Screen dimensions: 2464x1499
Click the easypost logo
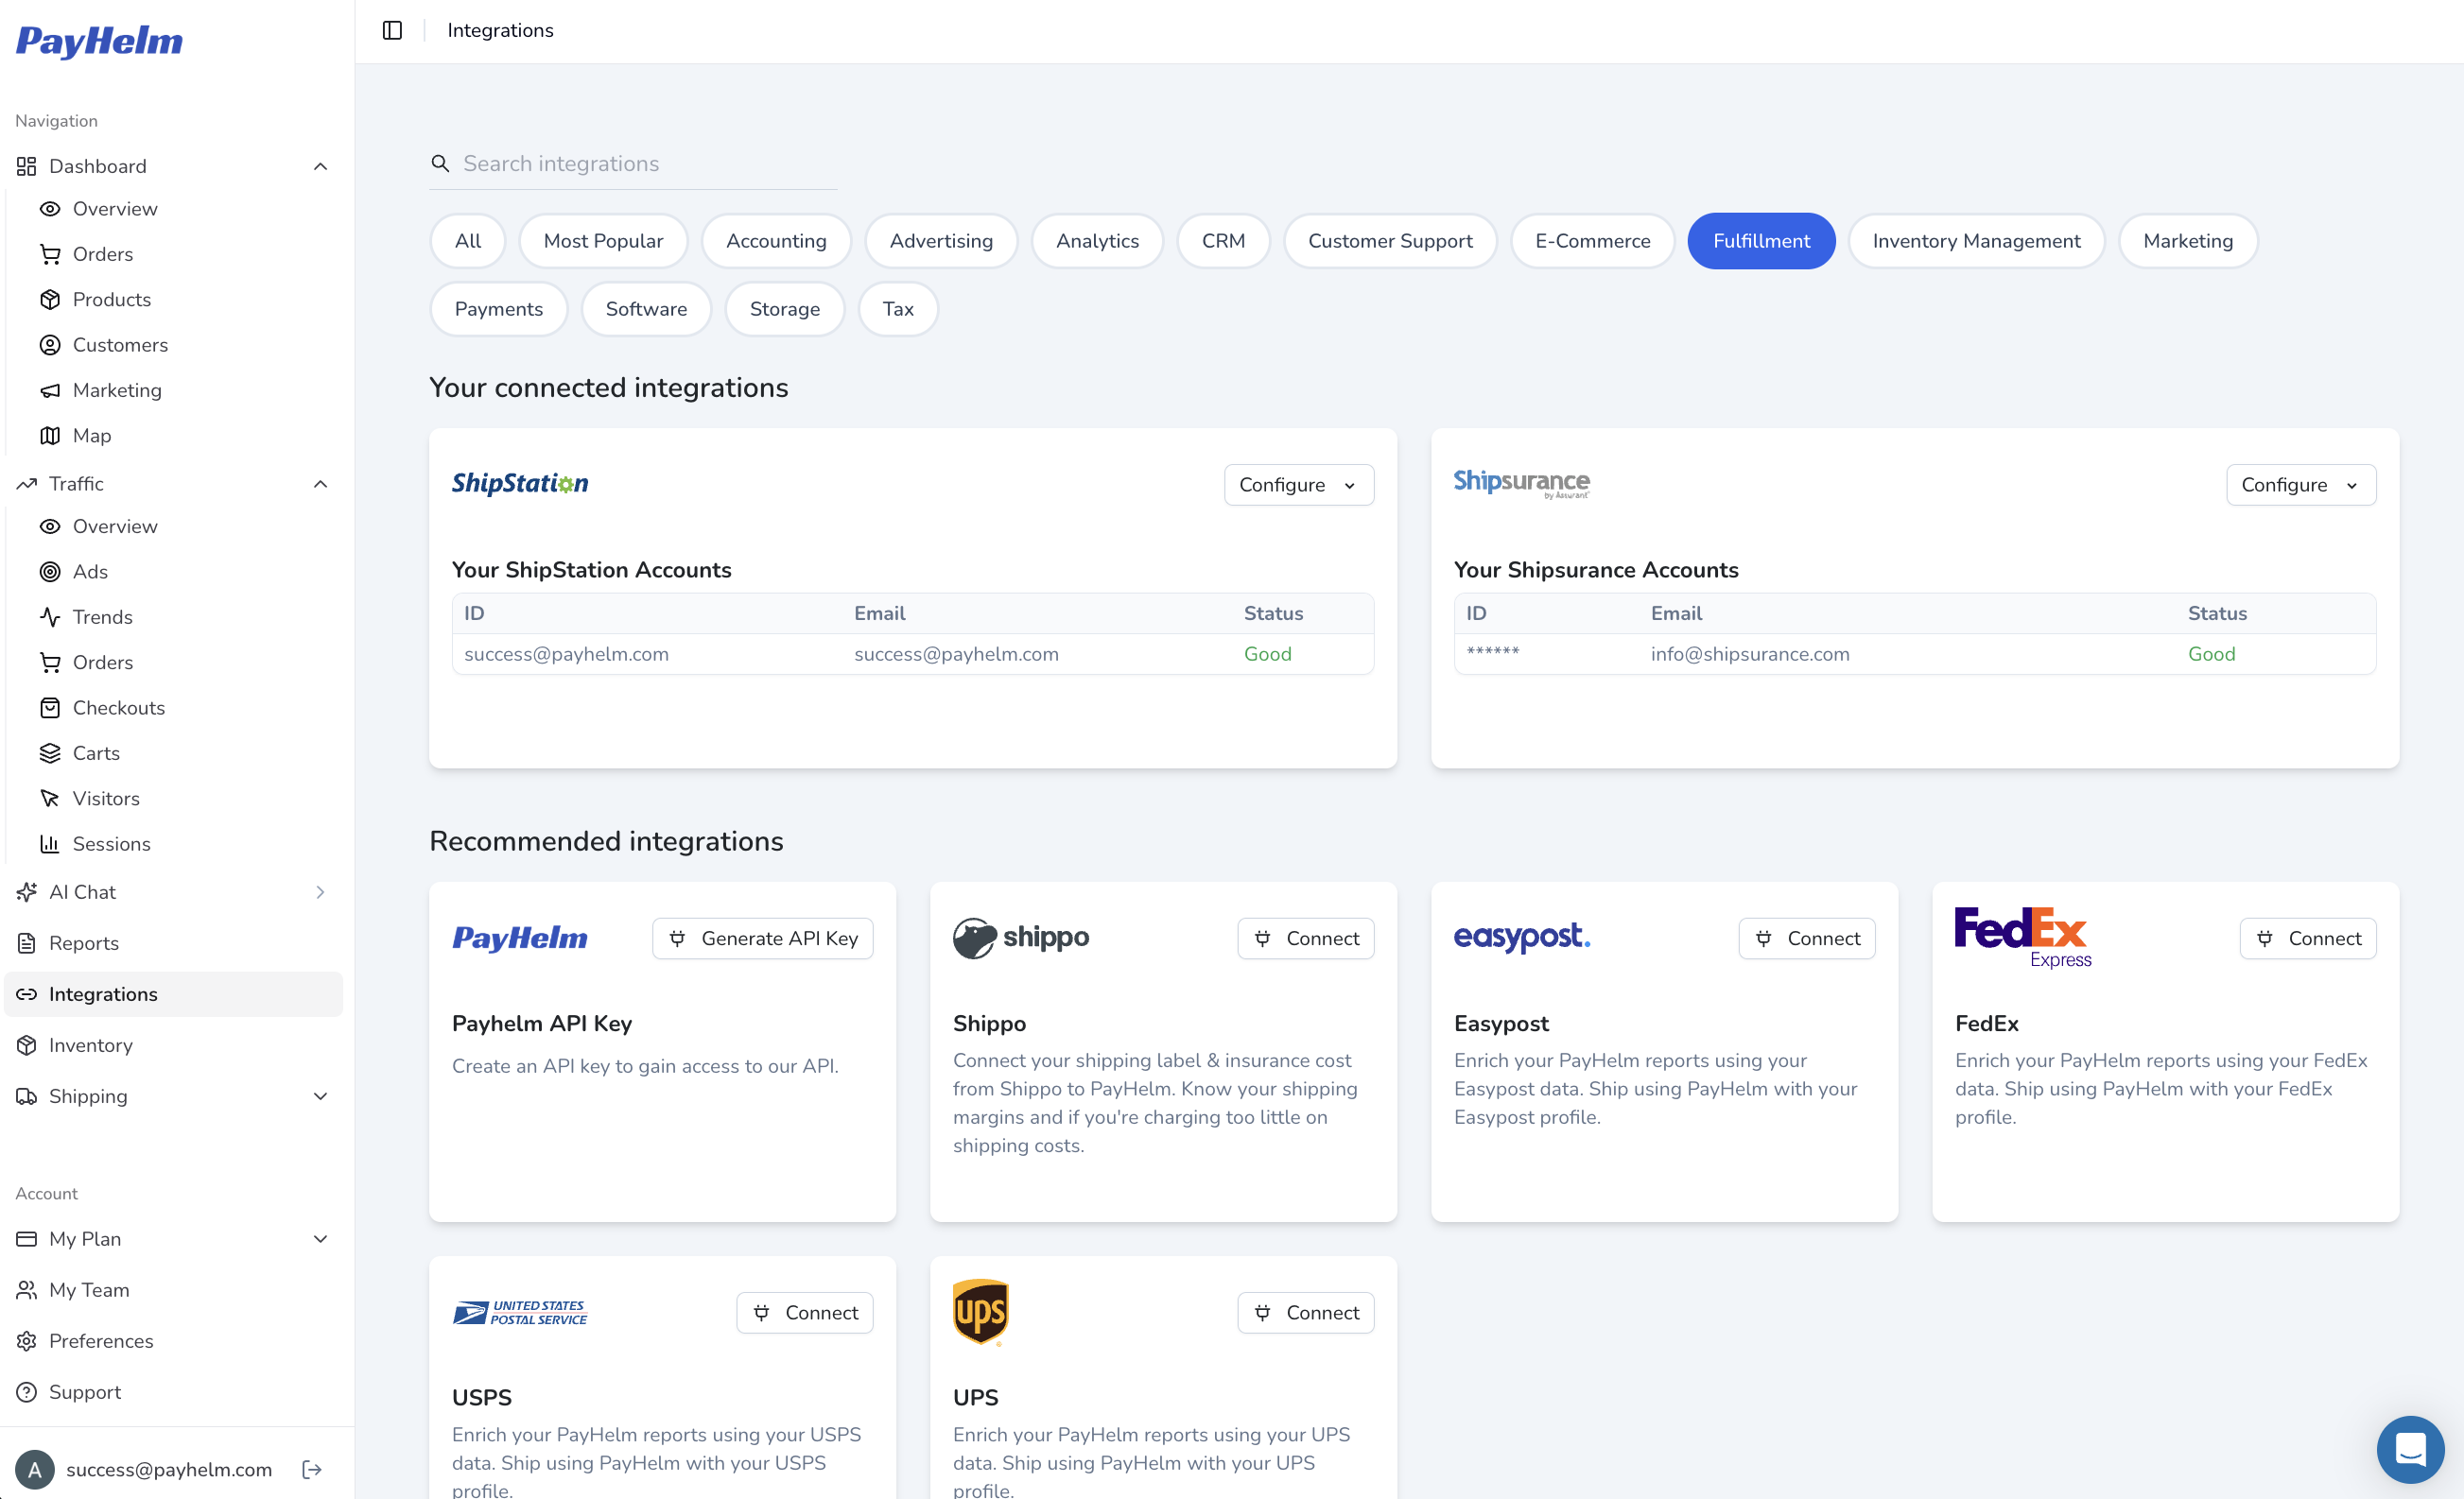click(x=1521, y=937)
